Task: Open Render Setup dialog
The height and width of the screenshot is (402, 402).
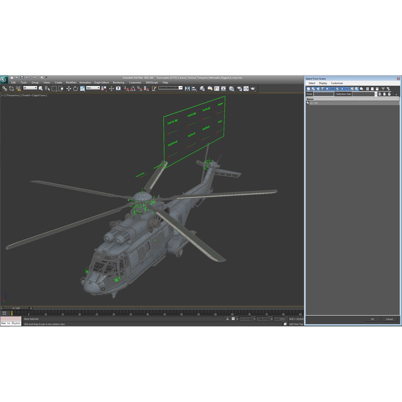Action: point(239,89)
